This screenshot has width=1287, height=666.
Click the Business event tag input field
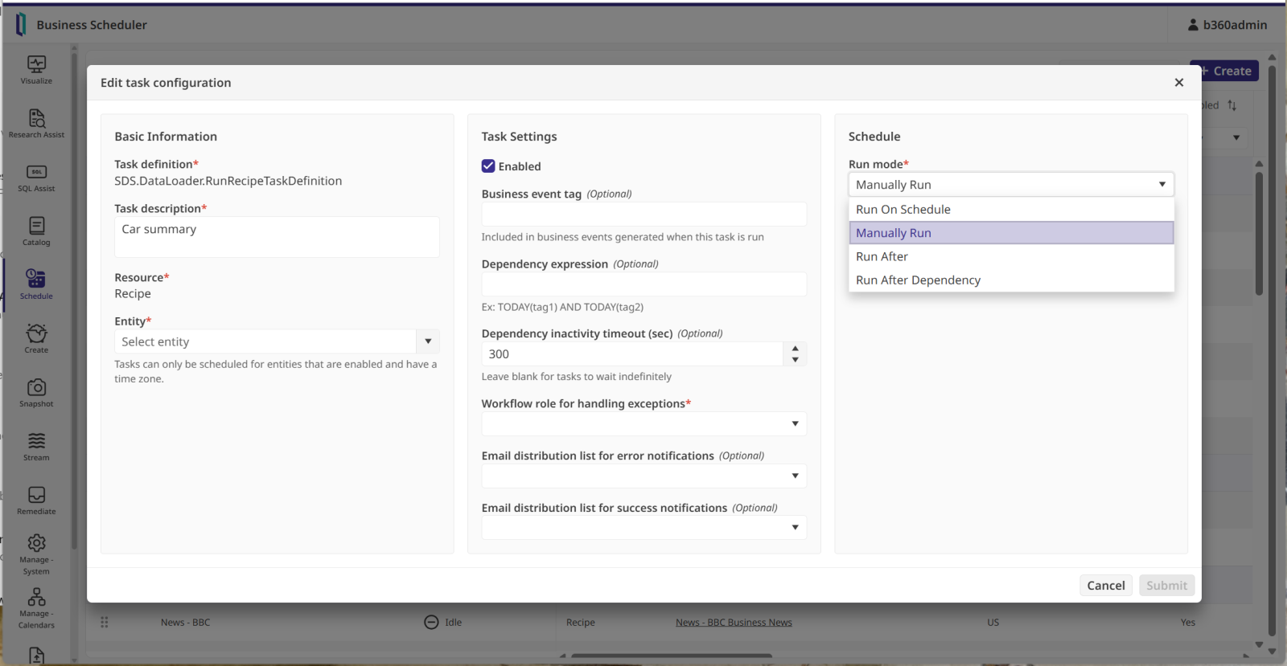click(x=643, y=215)
